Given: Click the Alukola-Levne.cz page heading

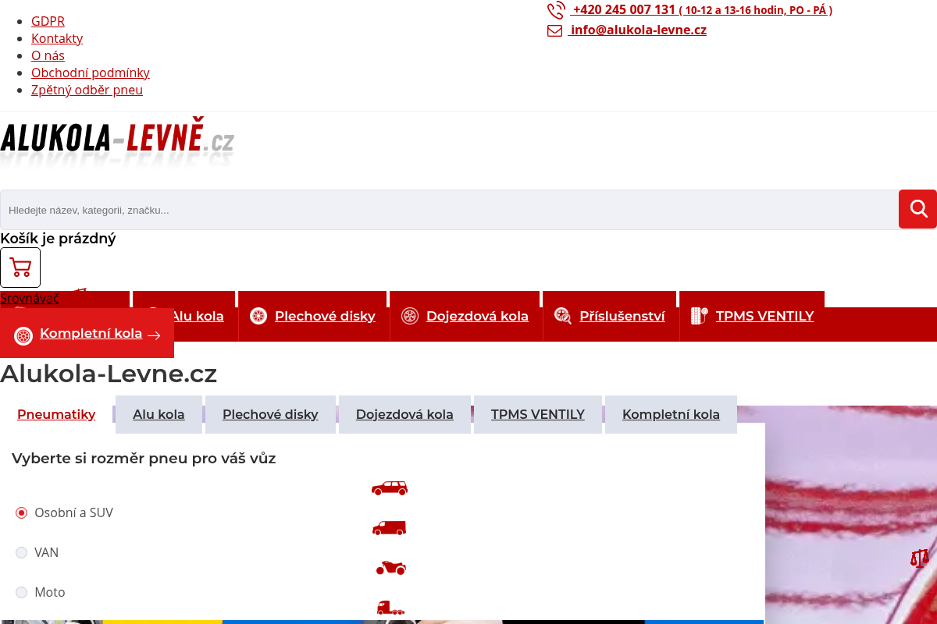Looking at the screenshot, I should pyautogui.click(x=109, y=374).
